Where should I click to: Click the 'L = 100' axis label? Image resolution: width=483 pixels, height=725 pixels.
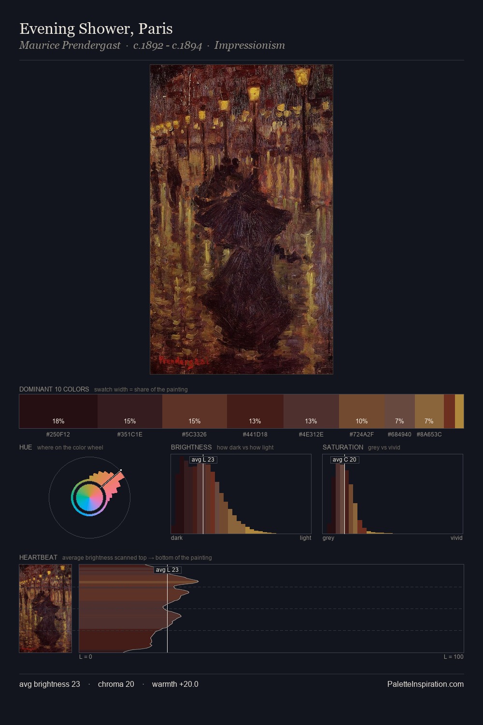coord(454,656)
